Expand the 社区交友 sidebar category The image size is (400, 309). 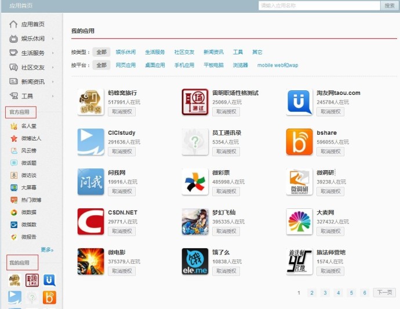[32, 67]
